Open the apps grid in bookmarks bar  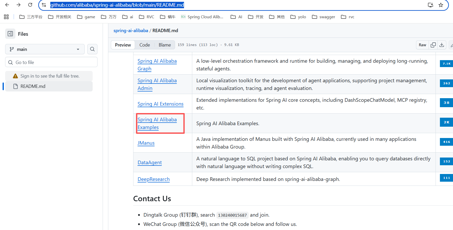click(x=6, y=17)
